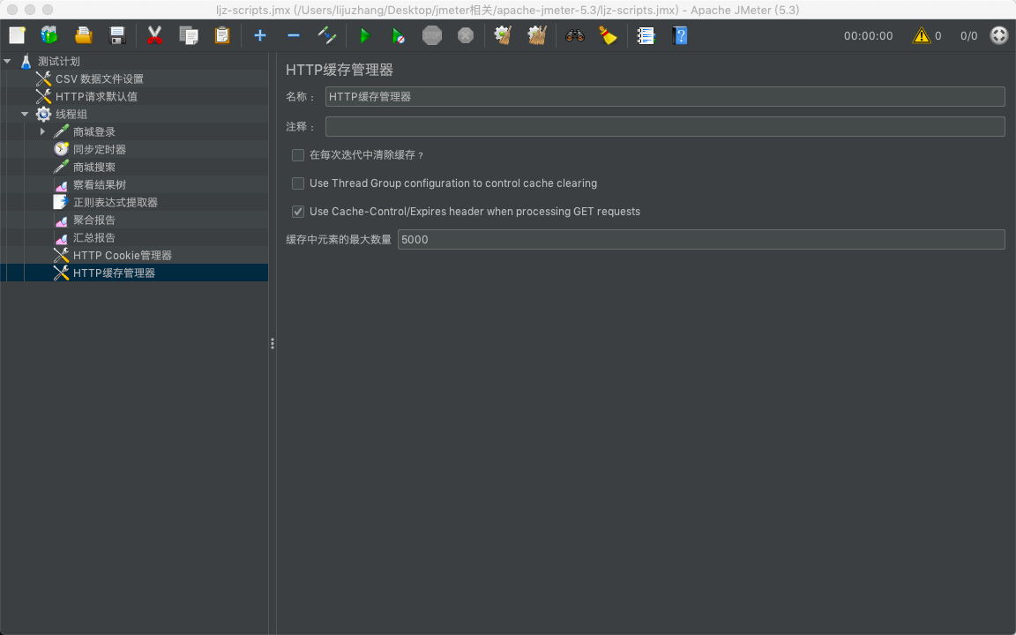This screenshot has width=1016, height=635.
Task: Click the 注释 comment input field
Action: tap(665, 126)
